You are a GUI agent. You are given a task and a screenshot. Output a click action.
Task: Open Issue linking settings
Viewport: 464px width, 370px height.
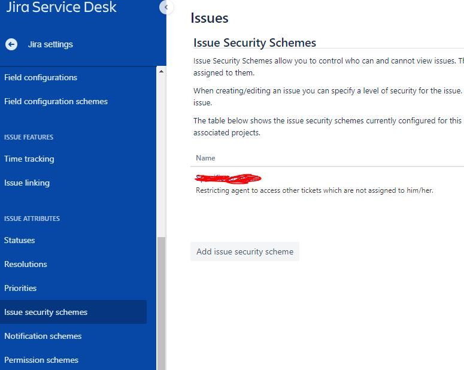click(x=27, y=183)
